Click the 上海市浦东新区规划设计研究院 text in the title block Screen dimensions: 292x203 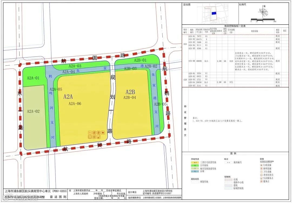(x=158, y=191)
